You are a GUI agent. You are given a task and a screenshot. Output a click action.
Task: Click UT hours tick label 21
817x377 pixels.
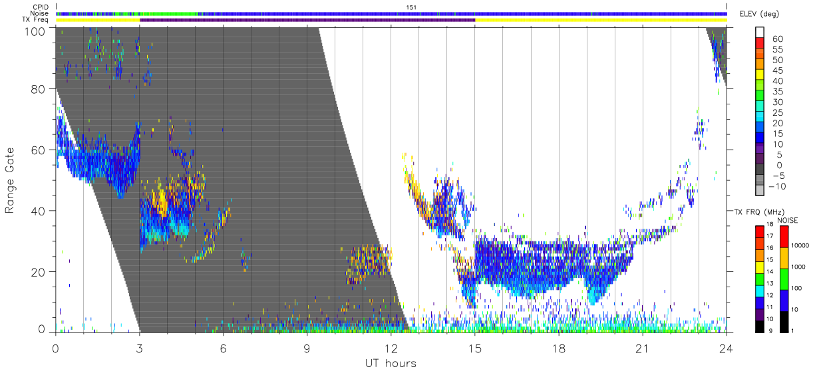643,348
